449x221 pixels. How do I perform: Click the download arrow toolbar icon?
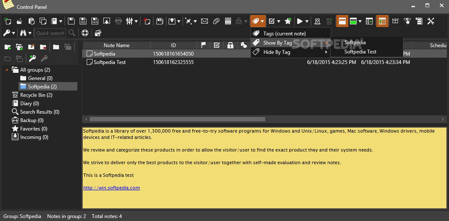click(x=107, y=21)
